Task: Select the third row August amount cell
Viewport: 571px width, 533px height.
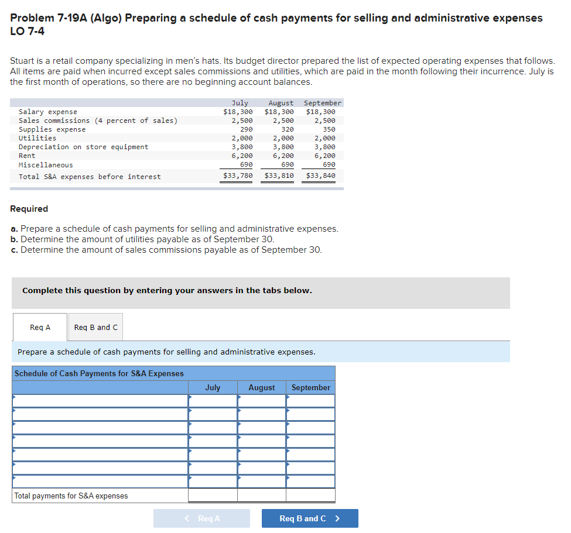Action: tap(261, 427)
